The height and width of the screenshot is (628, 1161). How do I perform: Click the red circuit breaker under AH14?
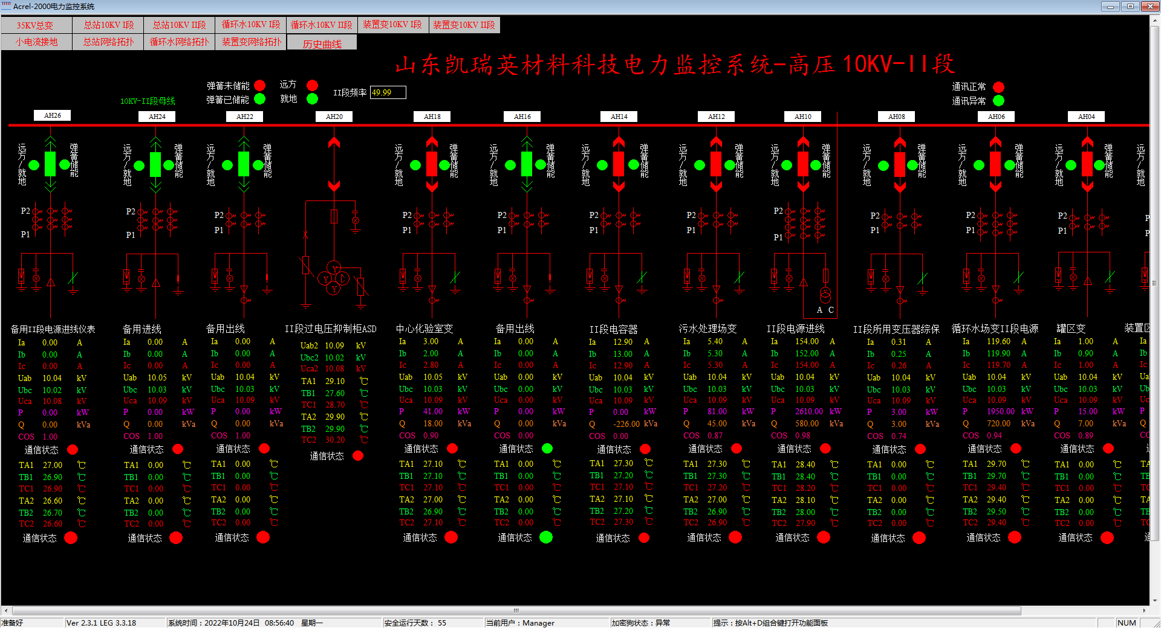619,164
